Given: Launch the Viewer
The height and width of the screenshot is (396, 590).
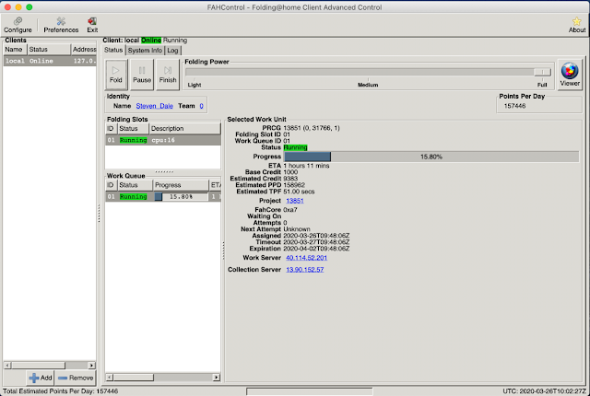Looking at the screenshot, I should pos(570,75).
